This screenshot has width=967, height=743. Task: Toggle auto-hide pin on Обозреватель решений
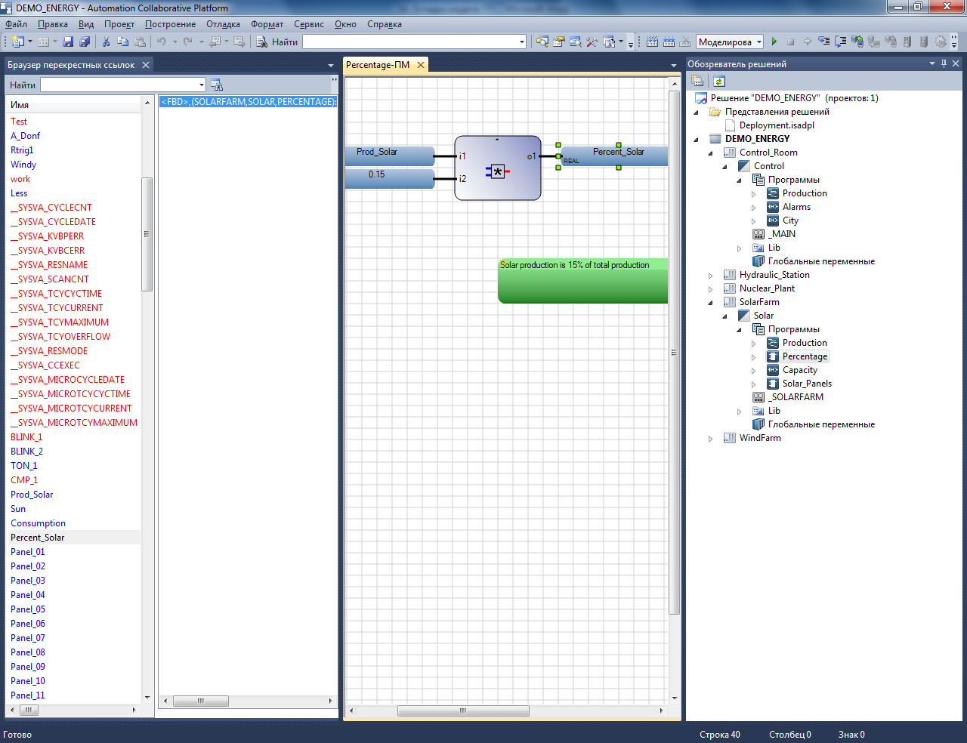944,64
